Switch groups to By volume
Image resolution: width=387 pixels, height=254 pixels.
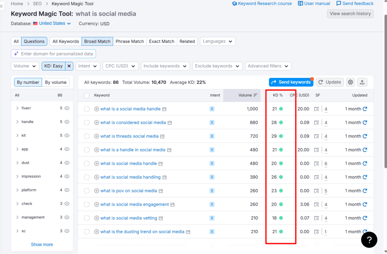point(56,82)
